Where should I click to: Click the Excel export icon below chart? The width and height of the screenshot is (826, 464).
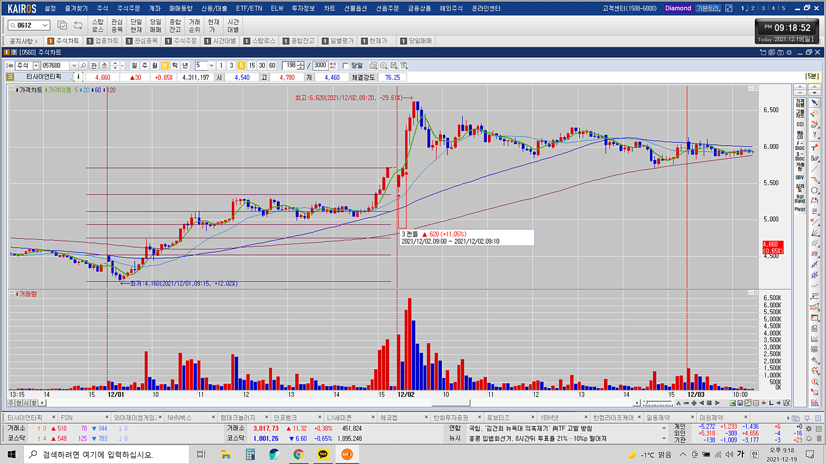coord(733,403)
